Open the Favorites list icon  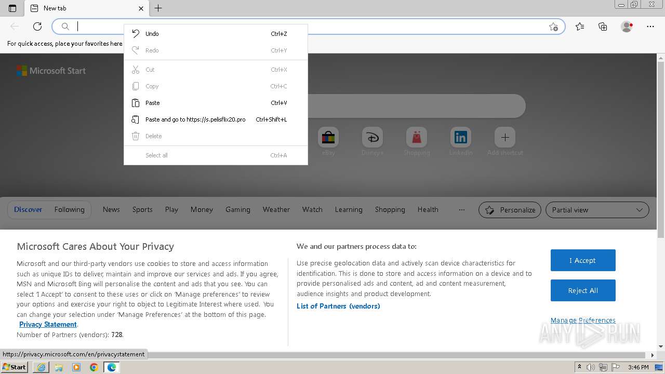click(580, 26)
